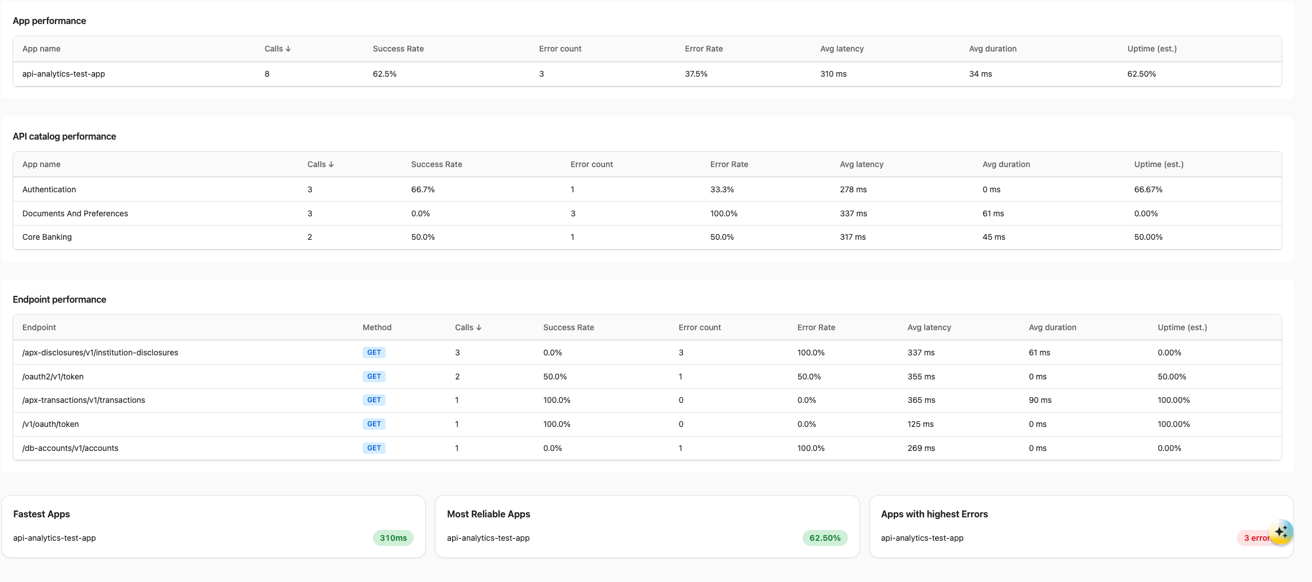Click 37.5% error rate in App performance
Screen dimensions: 1312x582
tap(696, 74)
